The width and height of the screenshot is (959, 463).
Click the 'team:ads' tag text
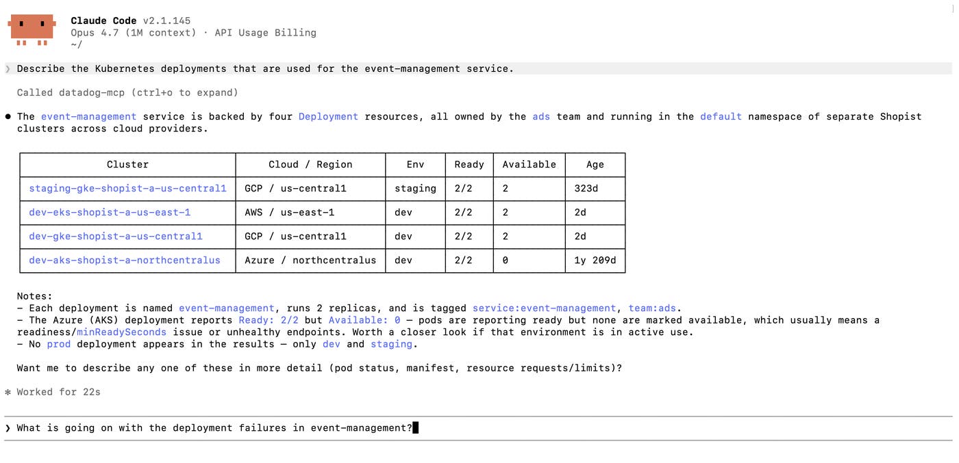coord(651,308)
